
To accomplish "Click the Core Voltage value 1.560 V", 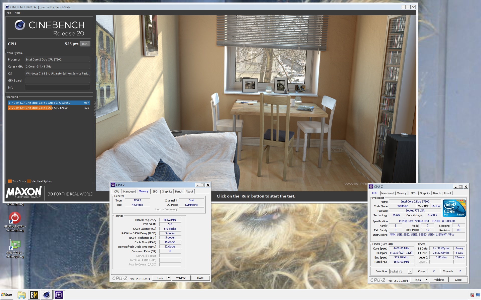I will 432,215.
